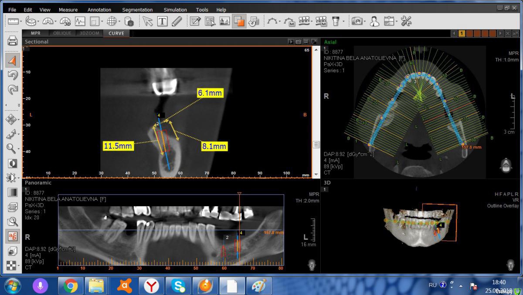Toggle the invert contrast icon
This screenshot has width=523, height=295.
pyautogui.click(x=13, y=164)
